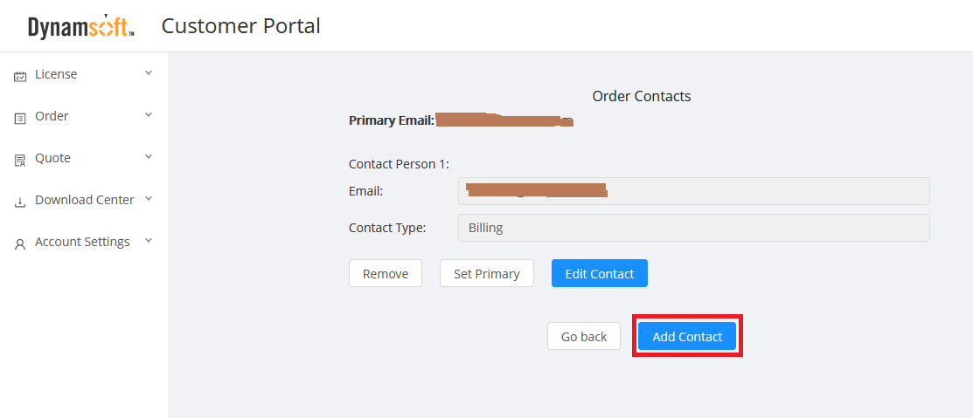Open the Download Center sidebar menu
The height and width of the screenshot is (418, 973).
[x=84, y=201]
